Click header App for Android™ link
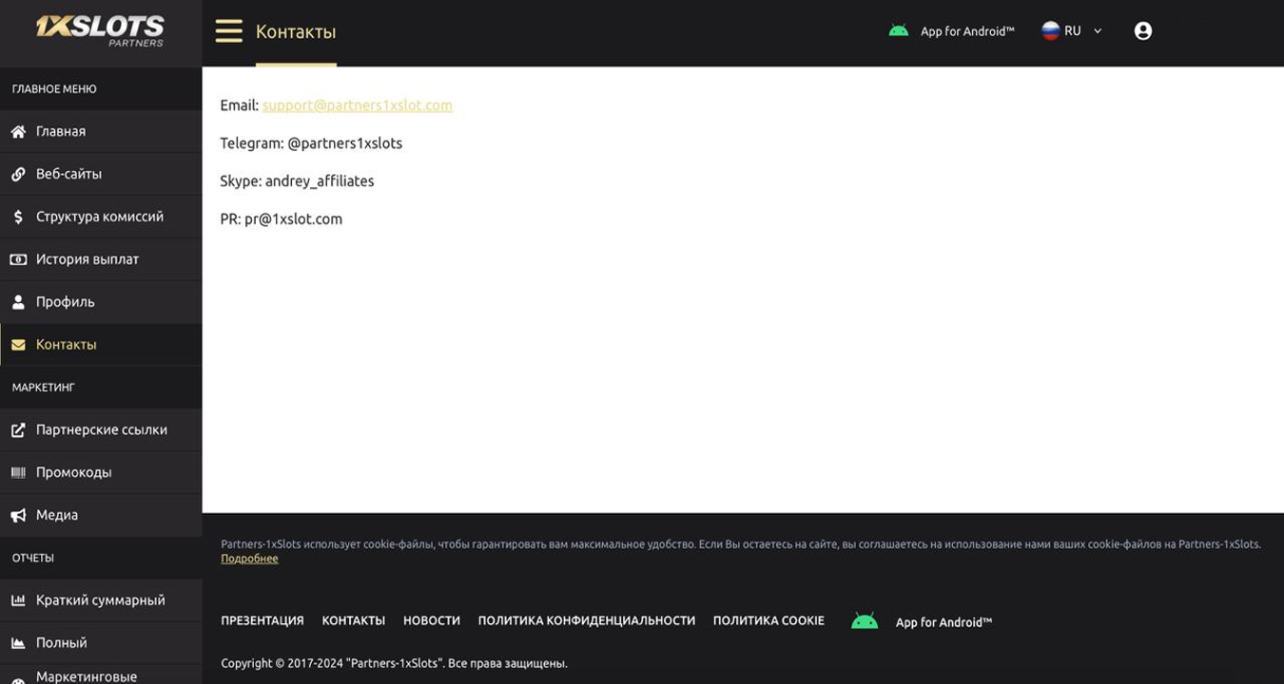Image resolution: width=1284 pixels, height=684 pixels. coord(967,31)
